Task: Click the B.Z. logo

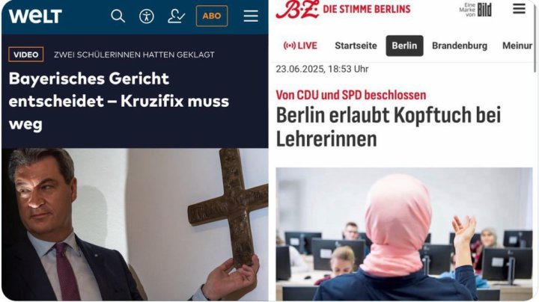Action: (298, 9)
